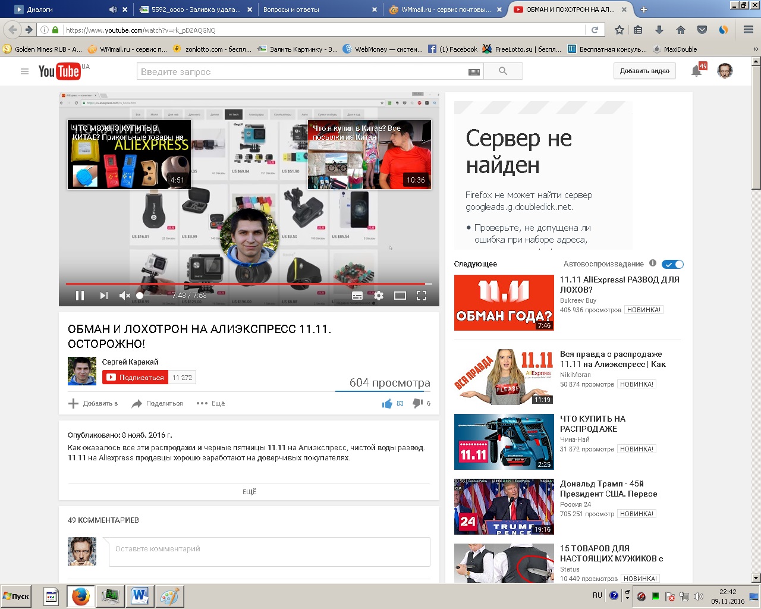Share the video via Поделиться
Screen dimensions: 761x609
point(157,403)
